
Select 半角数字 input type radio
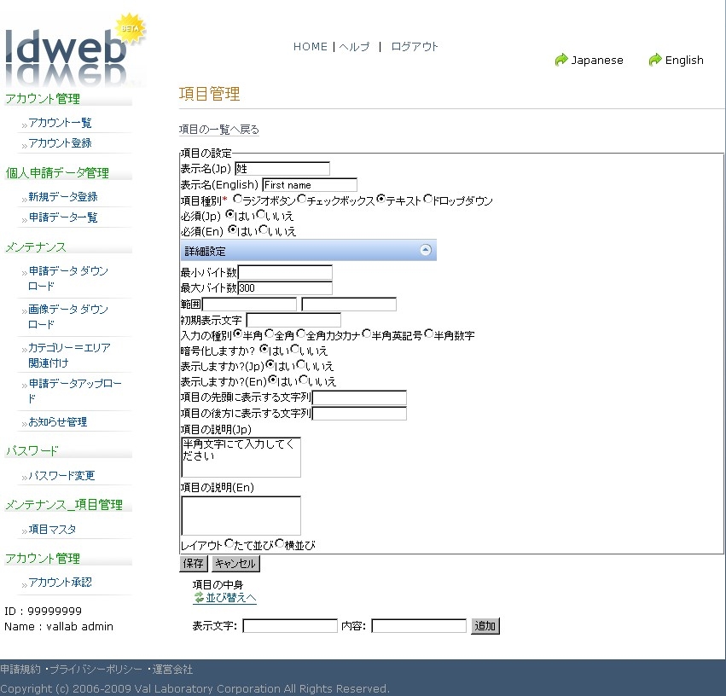pyautogui.click(x=429, y=333)
